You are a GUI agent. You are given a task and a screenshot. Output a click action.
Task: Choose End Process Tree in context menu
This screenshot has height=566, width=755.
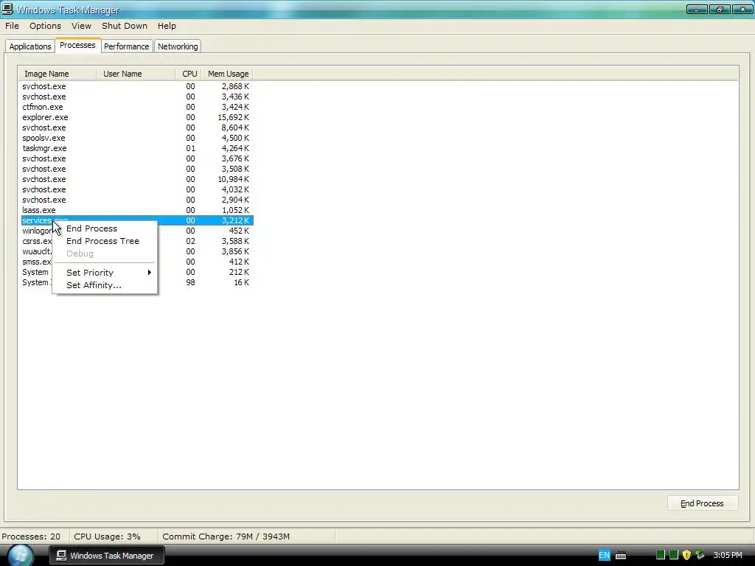point(102,241)
